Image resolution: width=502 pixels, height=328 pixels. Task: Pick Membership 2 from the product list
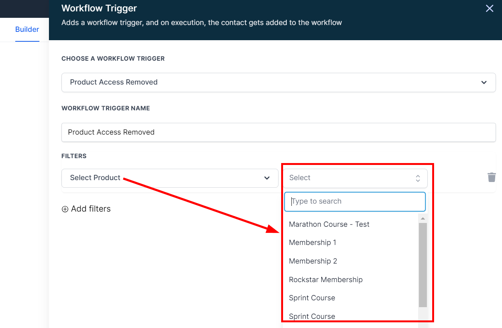(x=313, y=261)
